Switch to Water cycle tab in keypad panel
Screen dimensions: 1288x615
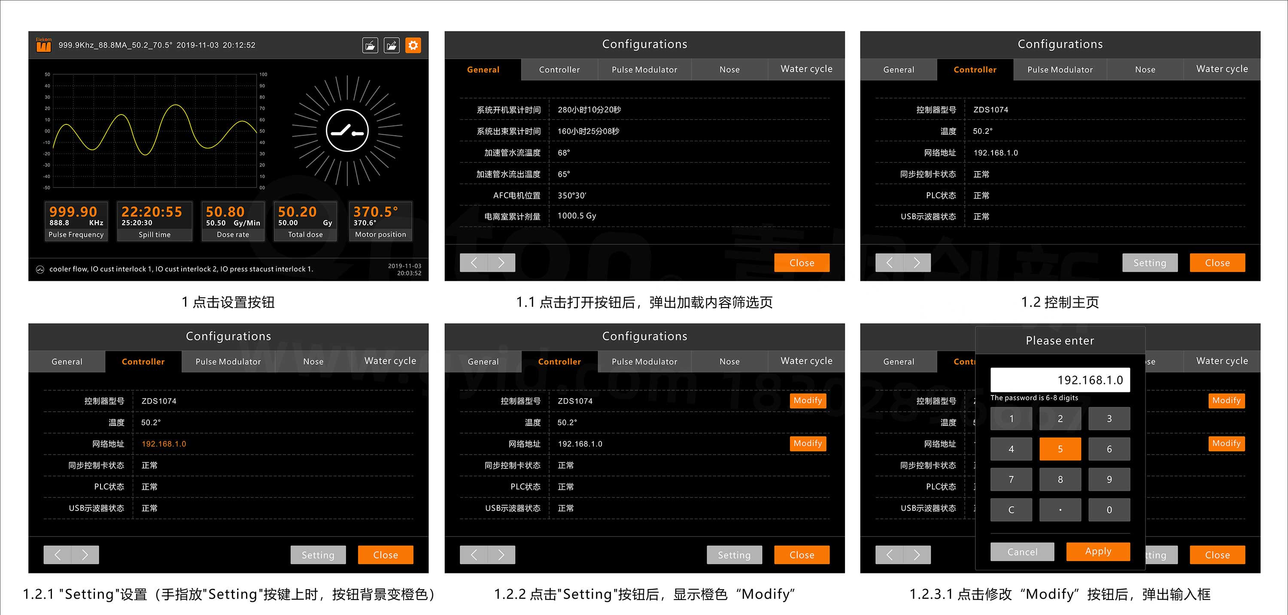[1221, 361]
